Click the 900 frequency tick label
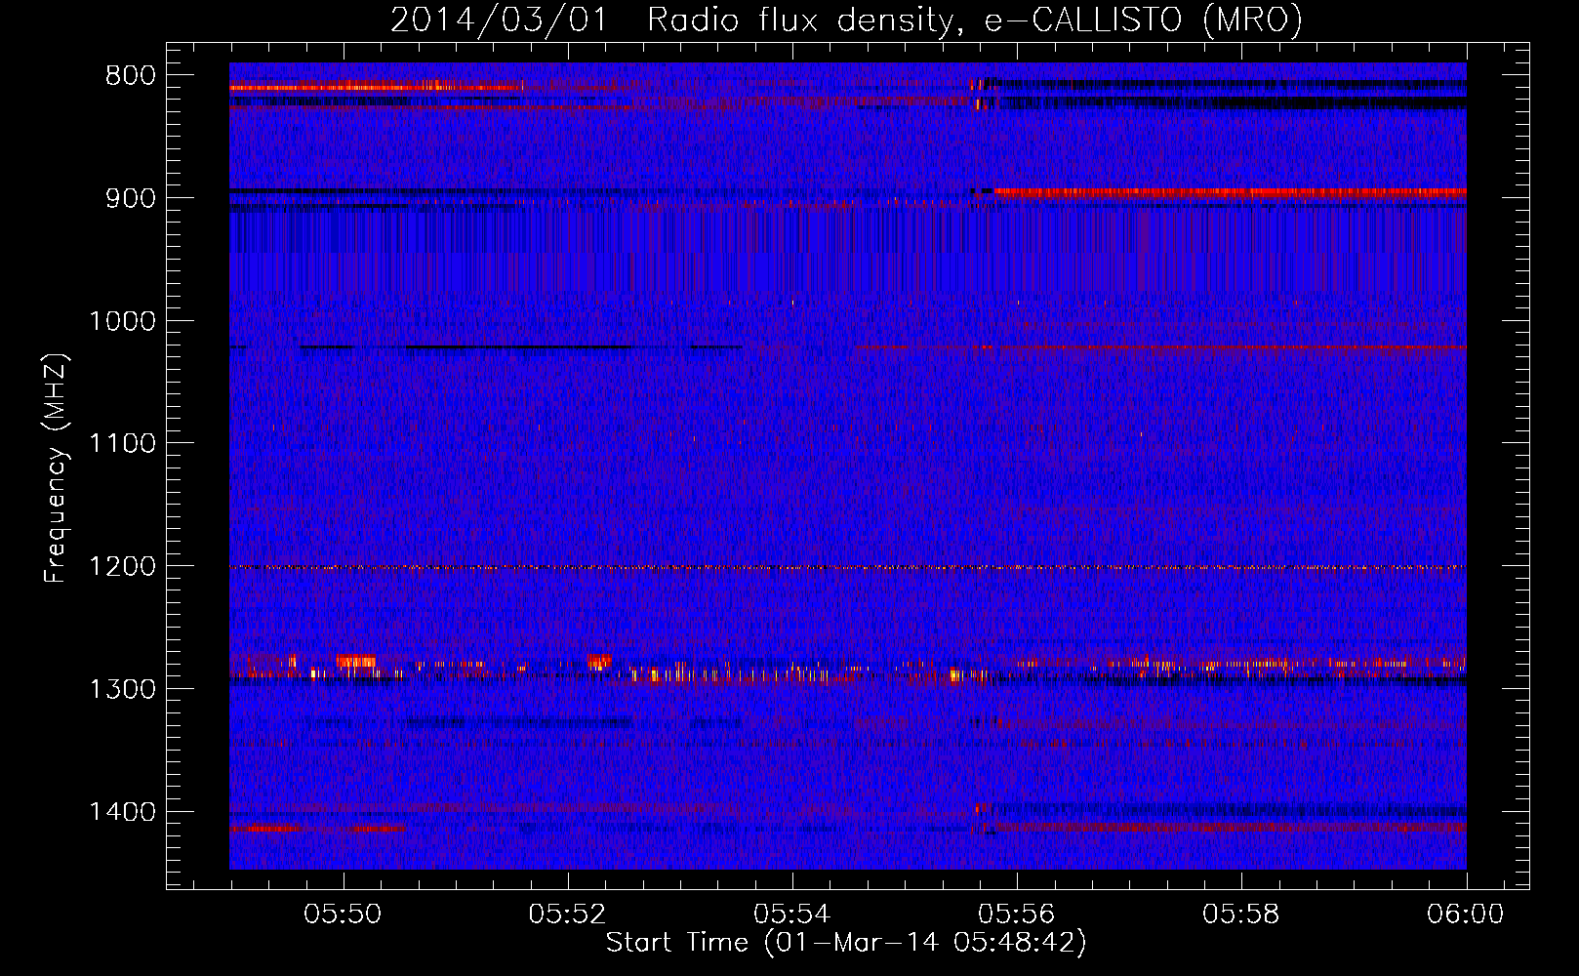This screenshot has height=976, width=1579. pos(131,198)
